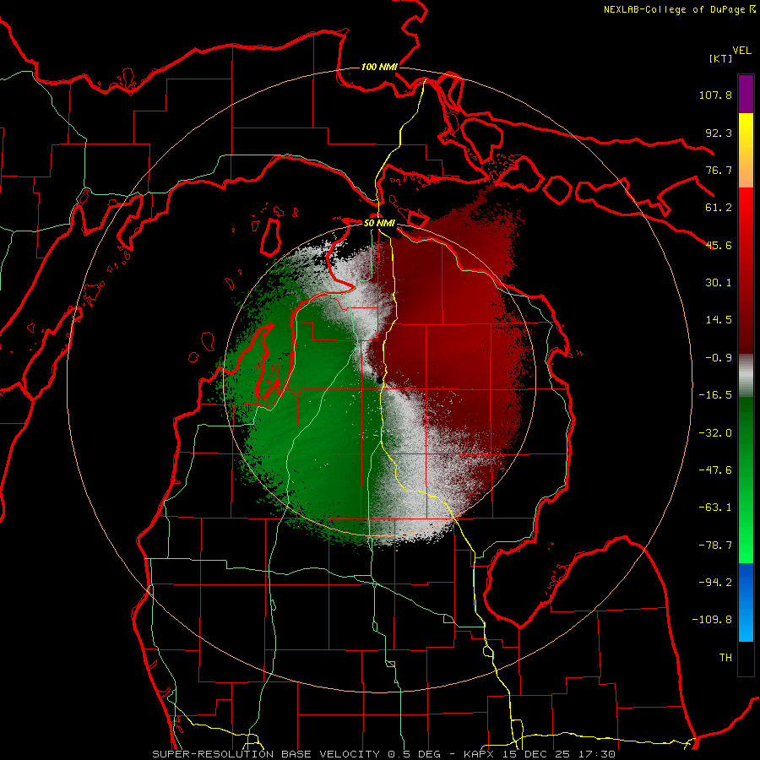Click the -78.7 legend value

pyautogui.click(x=715, y=546)
